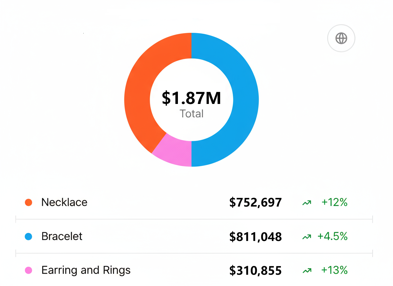Click the Total label under $1.87M
The height and width of the screenshot is (286, 393).
[x=192, y=114]
